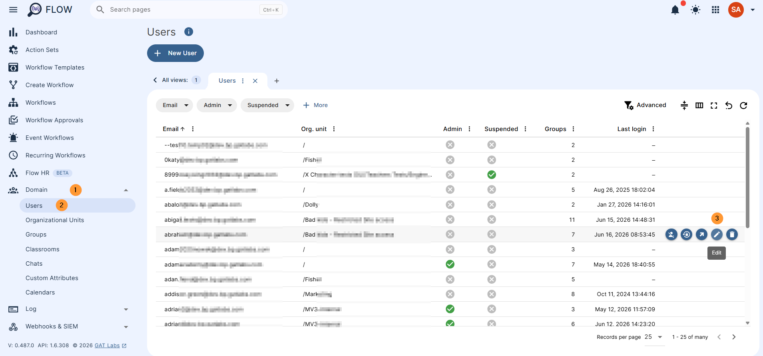Image resolution: width=763 pixels, height=356 pixels.
Task: Click the scrollbar down arrow
Action: (747, 323)
